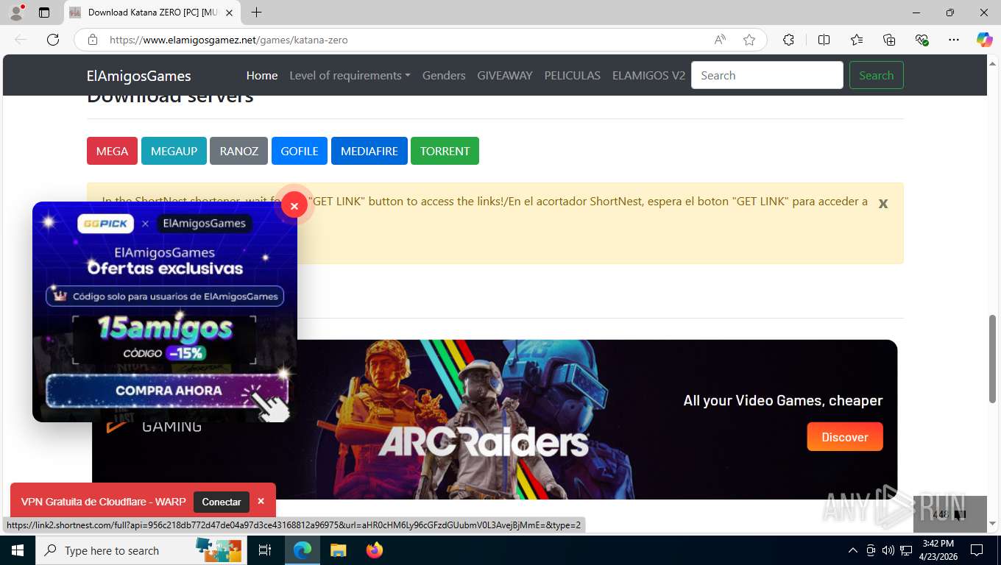
Task: Select the RANOZ download server
Action: coord(238,151)
